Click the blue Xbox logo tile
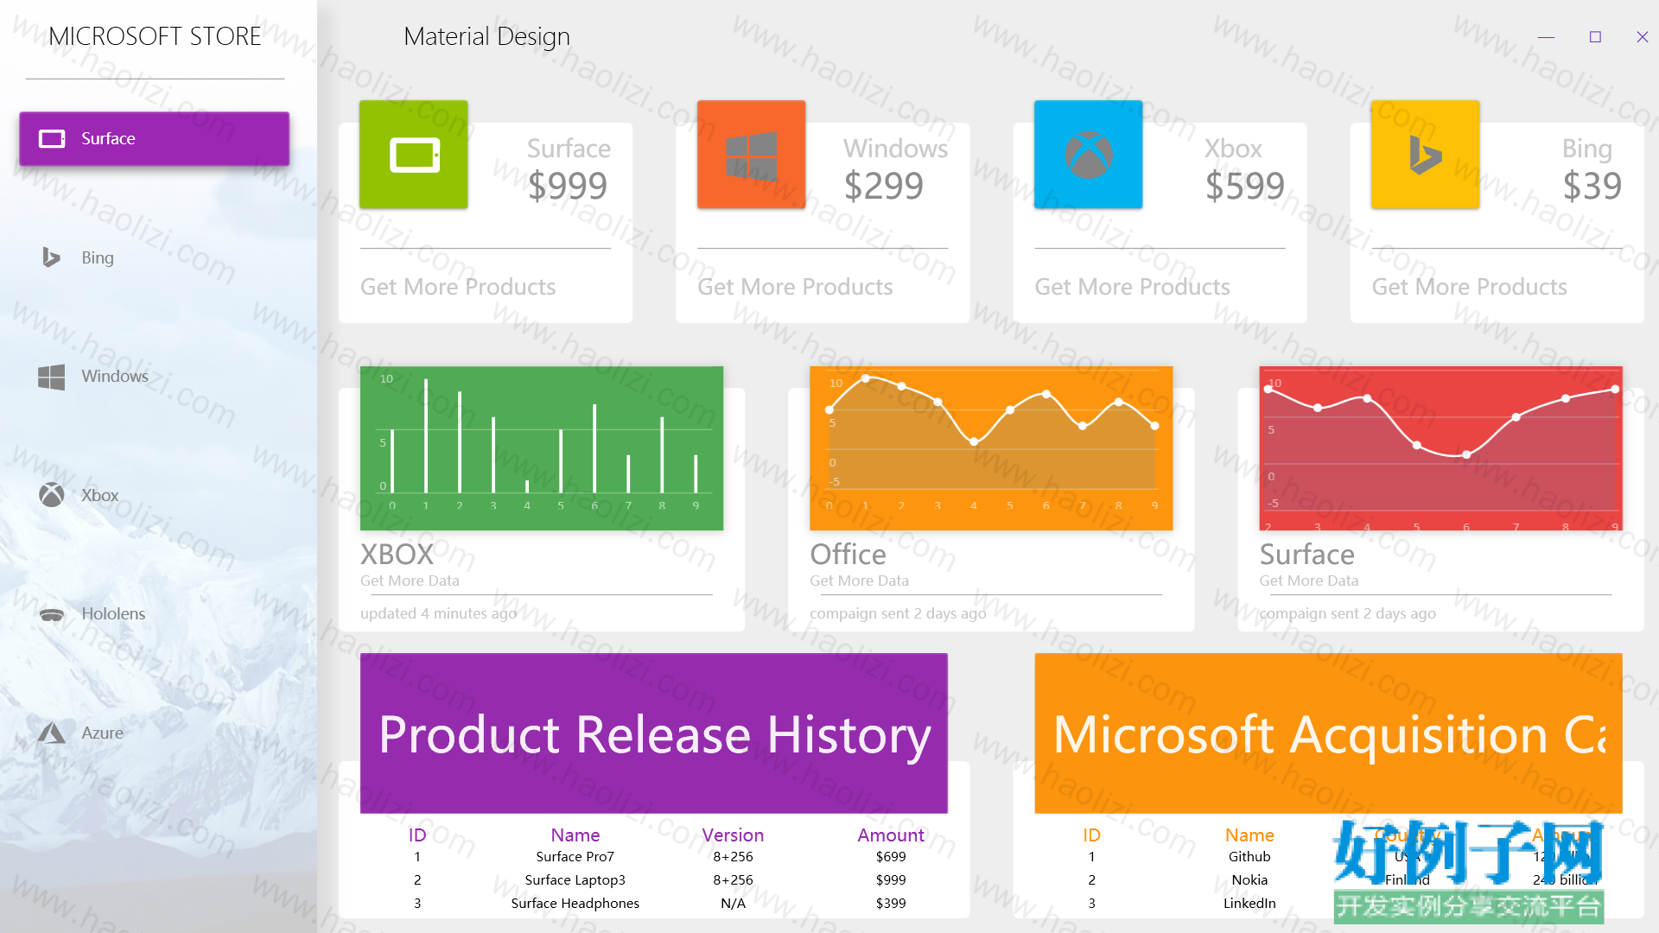1659x933 pixels. [1088, 155]
